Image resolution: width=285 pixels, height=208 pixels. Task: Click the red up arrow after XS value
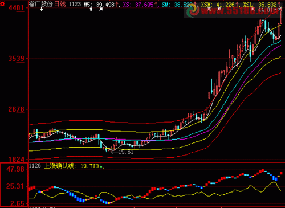pyautogui.click(x=156, y=5)
